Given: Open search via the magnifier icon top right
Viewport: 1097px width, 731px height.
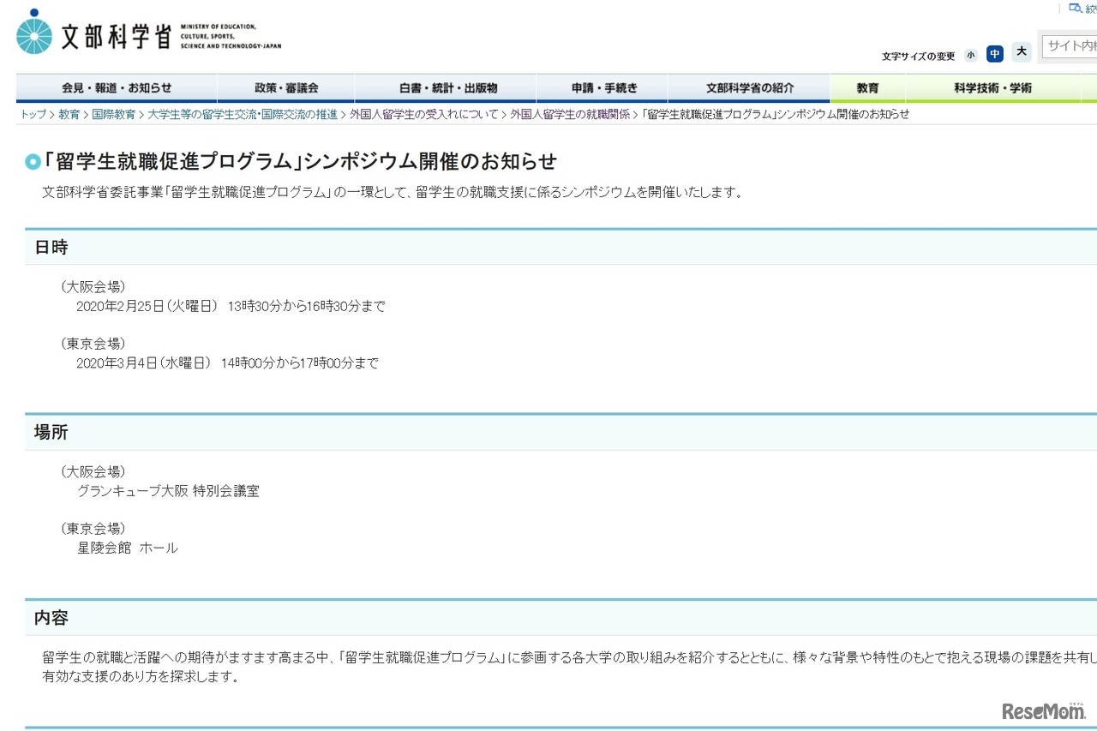Looking at the screenshot, I should pos(1076,8).
